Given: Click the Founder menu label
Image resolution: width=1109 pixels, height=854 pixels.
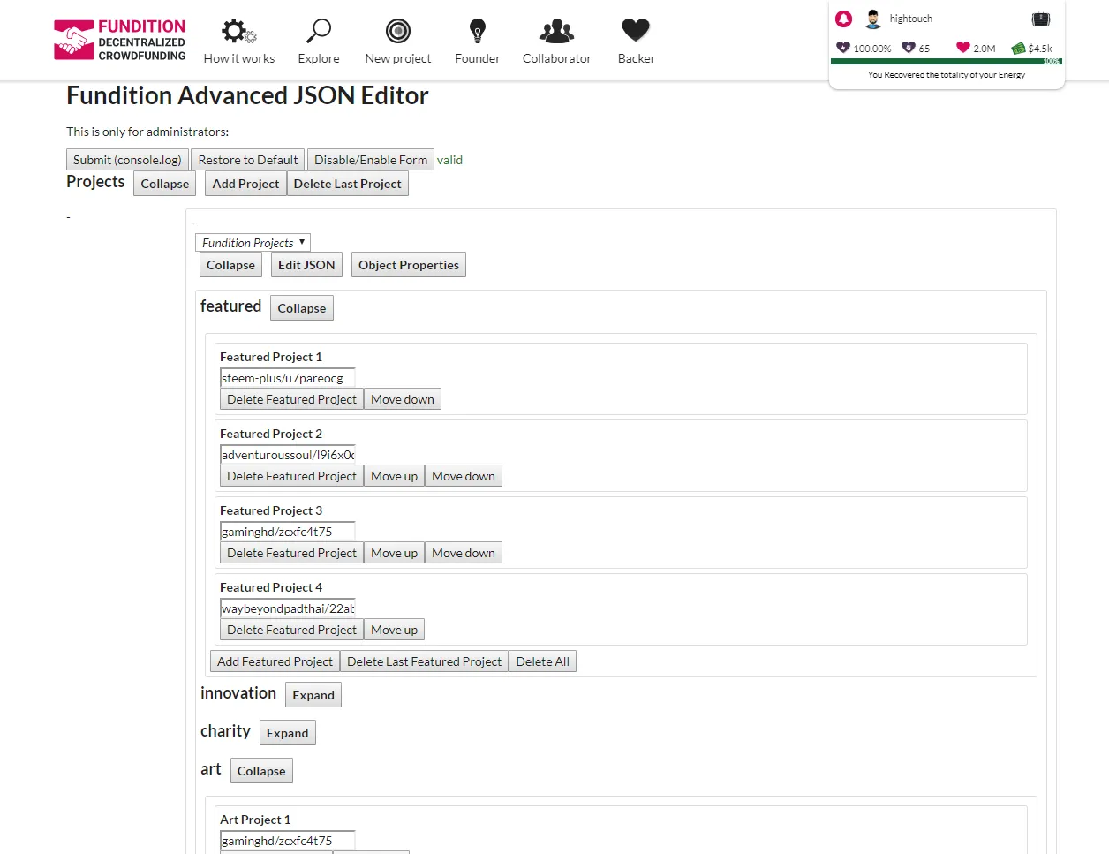Looking at the screenshot, I should 478,58.
